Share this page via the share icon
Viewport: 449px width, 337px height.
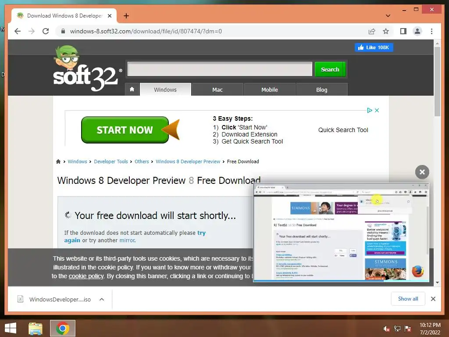click(372, 31)
